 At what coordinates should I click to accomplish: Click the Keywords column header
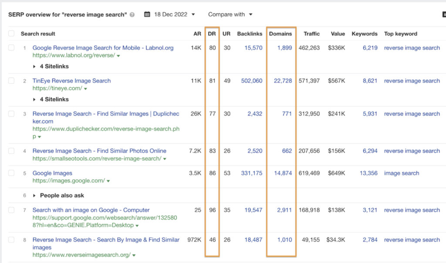[x=365, y=33]
